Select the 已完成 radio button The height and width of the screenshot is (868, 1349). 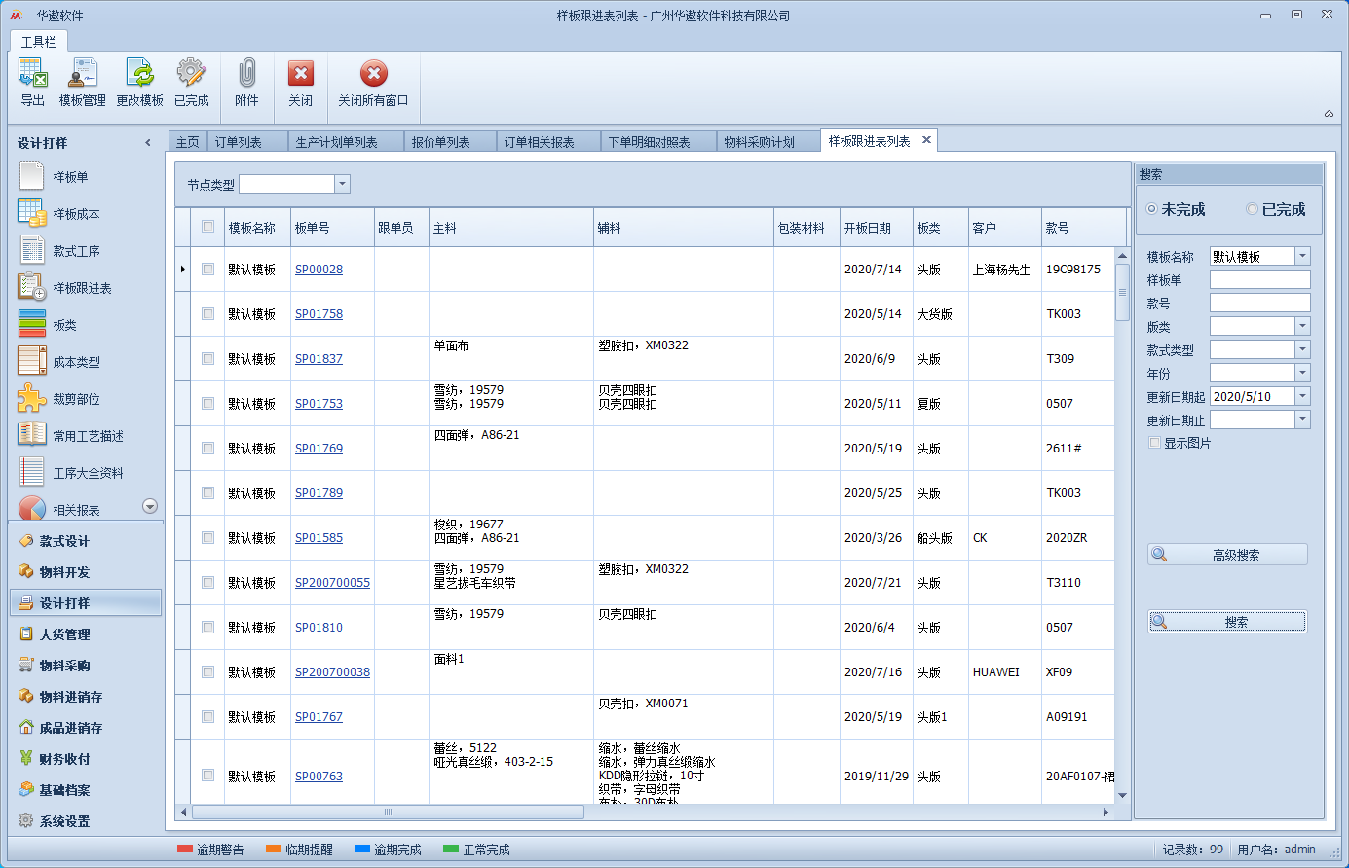pos(1253,210)
